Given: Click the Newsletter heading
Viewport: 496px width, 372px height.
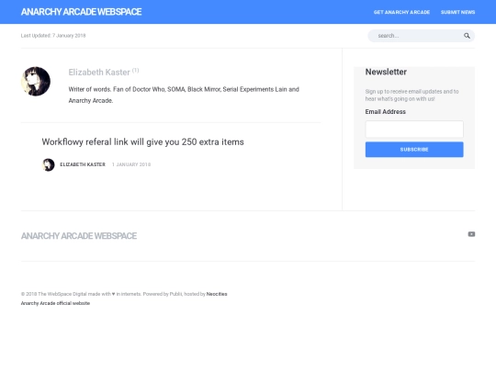Looking at the screenshot, I should pyautogui.click(x=386, y=72).
